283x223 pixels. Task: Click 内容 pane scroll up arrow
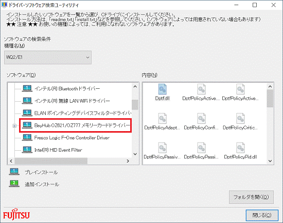pyautogui.click(x=270, y=87)
